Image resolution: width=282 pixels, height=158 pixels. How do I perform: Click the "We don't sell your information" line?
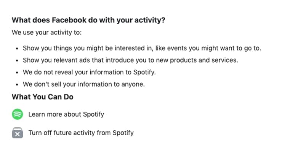tap(84, 84)
